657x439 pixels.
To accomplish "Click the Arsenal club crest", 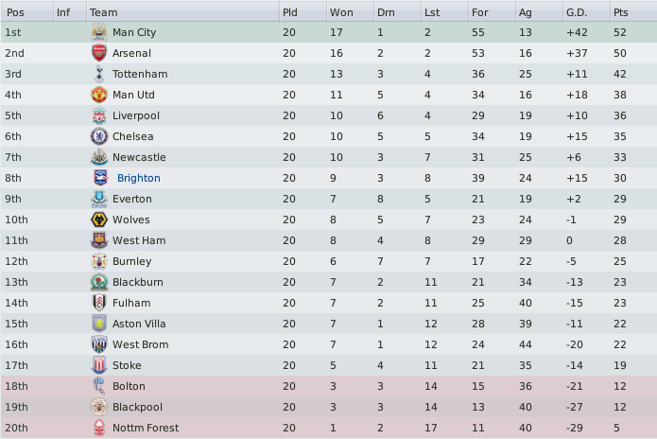I will click(99, 53).
